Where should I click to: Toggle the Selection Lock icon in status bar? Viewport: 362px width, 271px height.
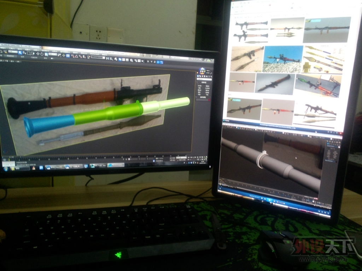[x=126, y=159]
